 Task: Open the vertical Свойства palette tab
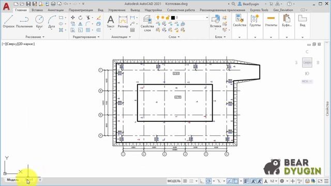click(327, 109)
